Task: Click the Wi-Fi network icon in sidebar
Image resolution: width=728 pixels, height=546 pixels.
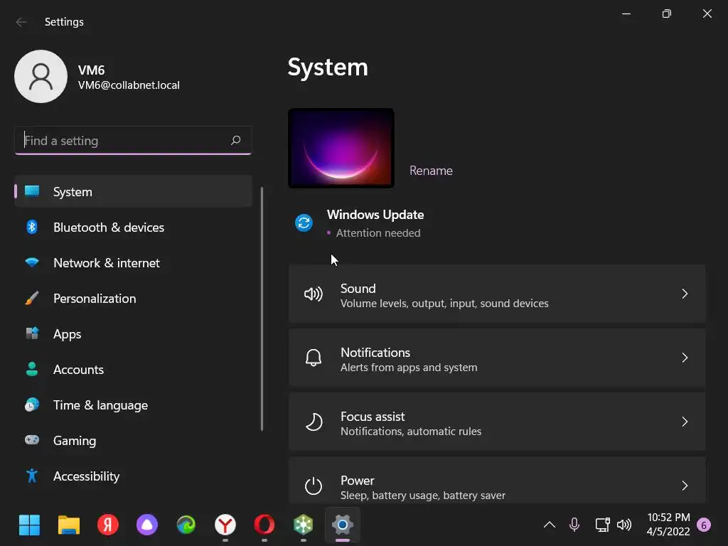Action: pos(32,263)
